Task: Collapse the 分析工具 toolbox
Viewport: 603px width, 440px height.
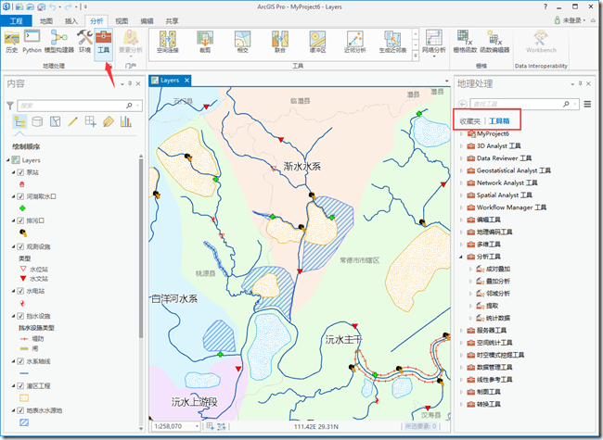Action: [x=461, y=257]
